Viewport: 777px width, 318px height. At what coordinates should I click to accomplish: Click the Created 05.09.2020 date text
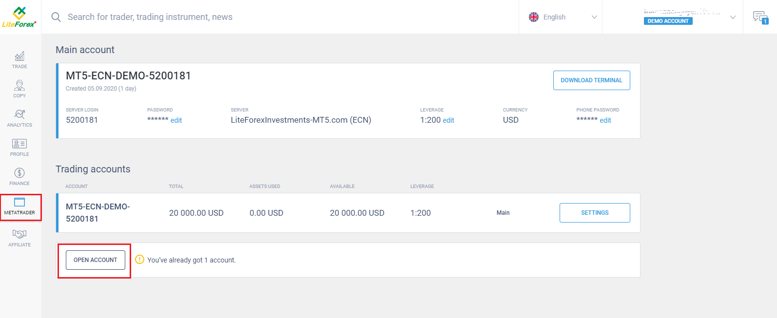[x=101, y=89]
